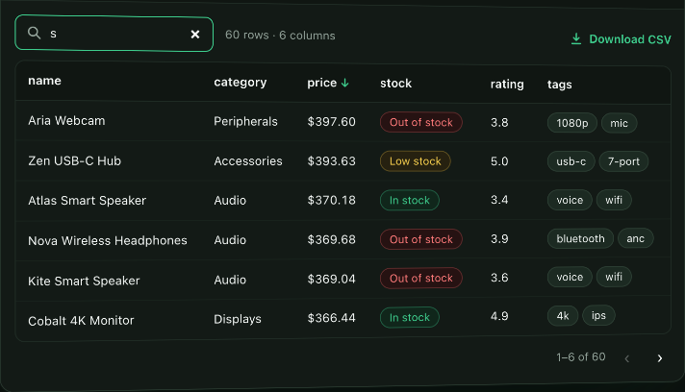
Task: Click voice tag in Kite Smart Speaker row
Action: pos(570,277)
